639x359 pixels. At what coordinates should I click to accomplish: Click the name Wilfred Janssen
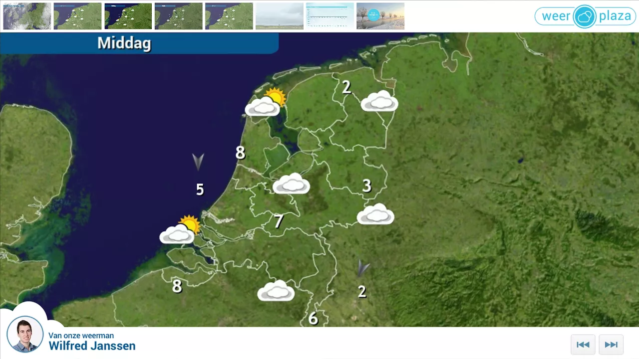pos(92,346)
